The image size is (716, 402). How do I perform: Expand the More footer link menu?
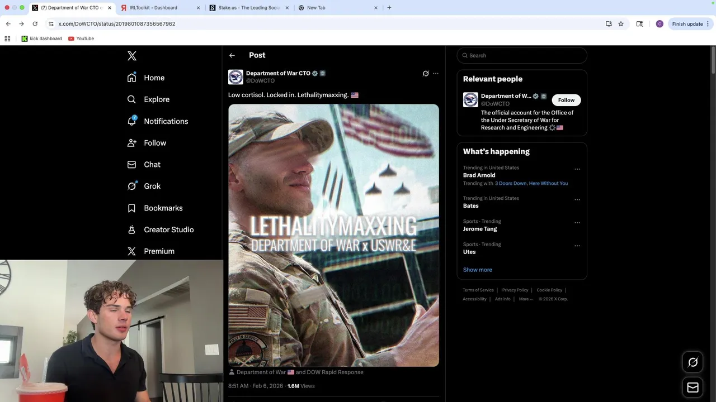tap(526, 299)
